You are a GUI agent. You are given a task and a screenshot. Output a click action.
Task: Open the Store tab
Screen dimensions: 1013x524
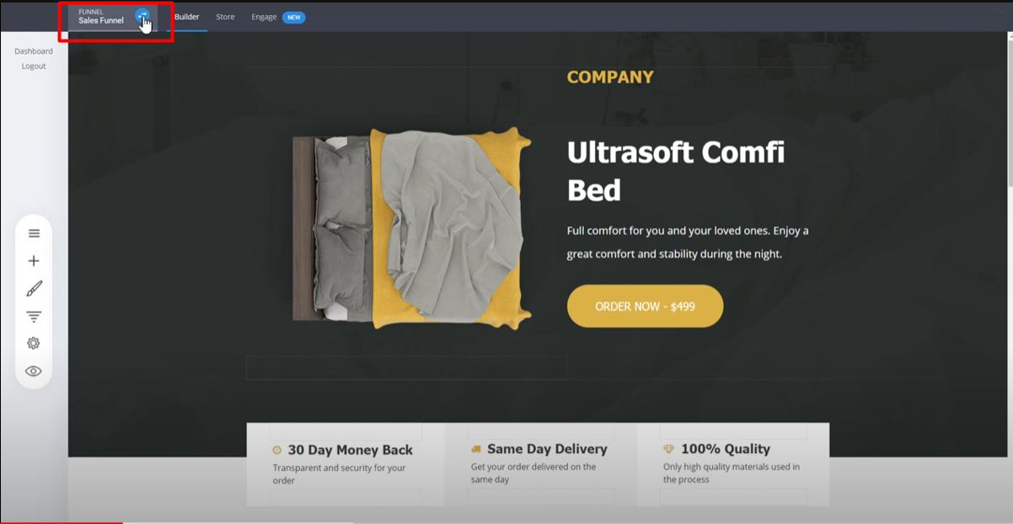pyautogui.click(x=225, y=17)
